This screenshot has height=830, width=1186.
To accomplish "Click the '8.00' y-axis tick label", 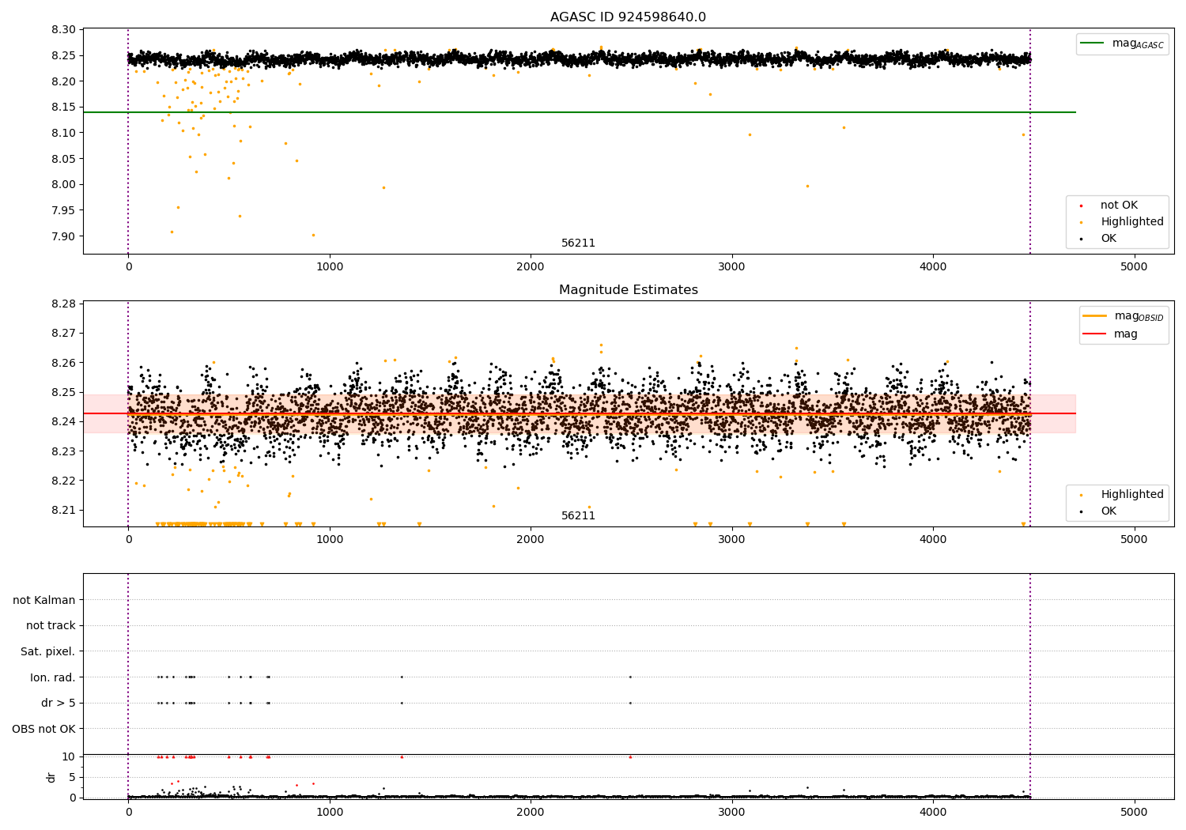I will (63, 184).
